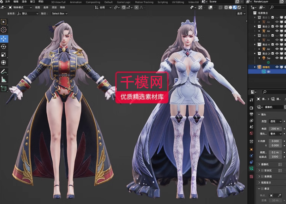Select the Add Cube tool
This screenshot has height=204, width=286.
pyautogui.click(x=4, y=88)
